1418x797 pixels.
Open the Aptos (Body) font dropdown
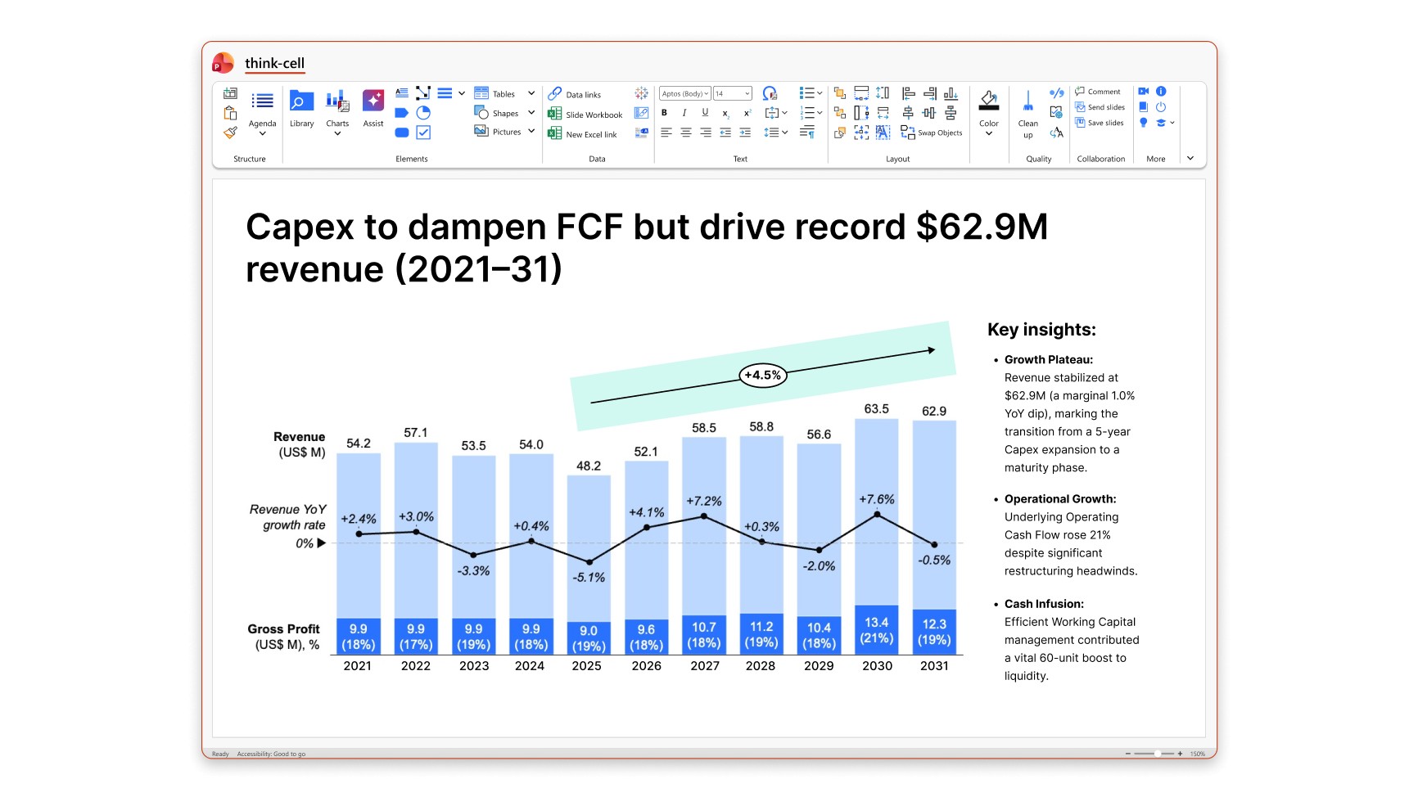[x=685, y=93]
